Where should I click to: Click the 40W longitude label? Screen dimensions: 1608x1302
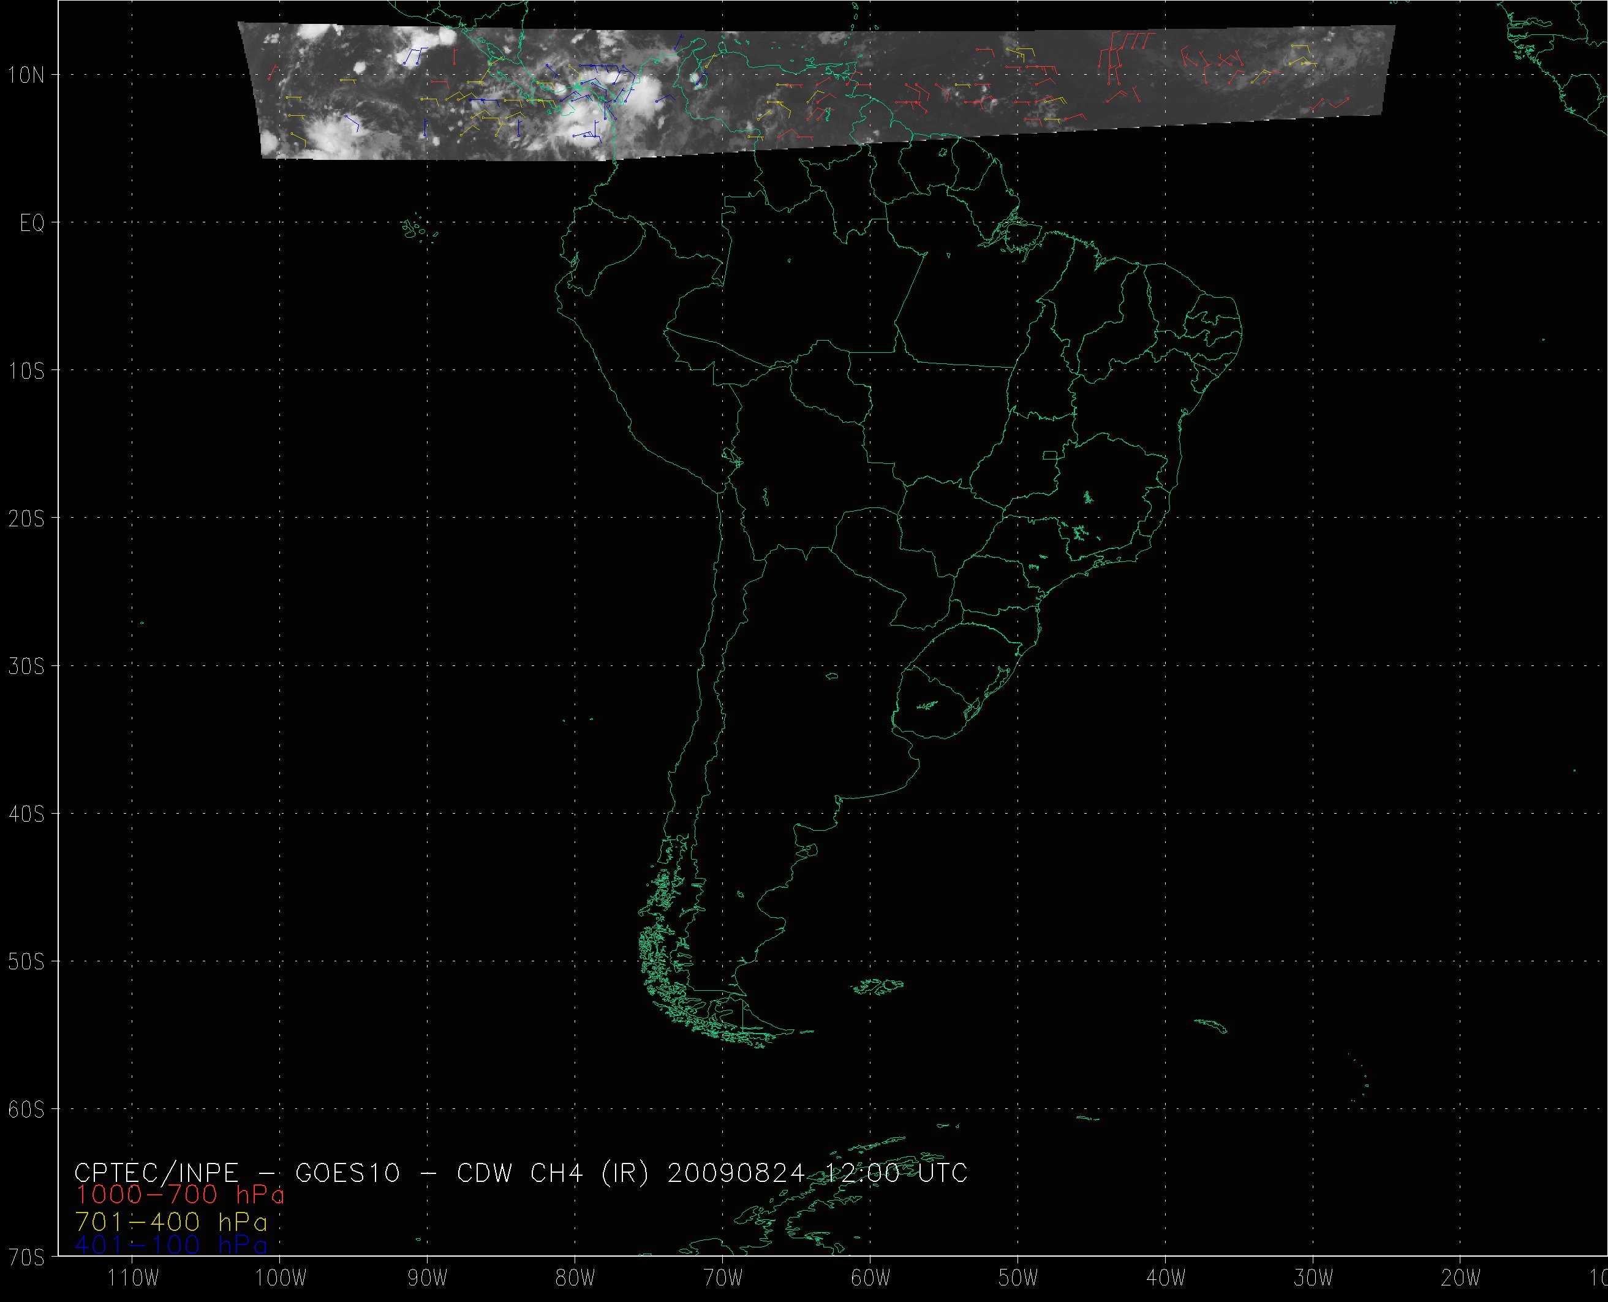(1166, 1279)
